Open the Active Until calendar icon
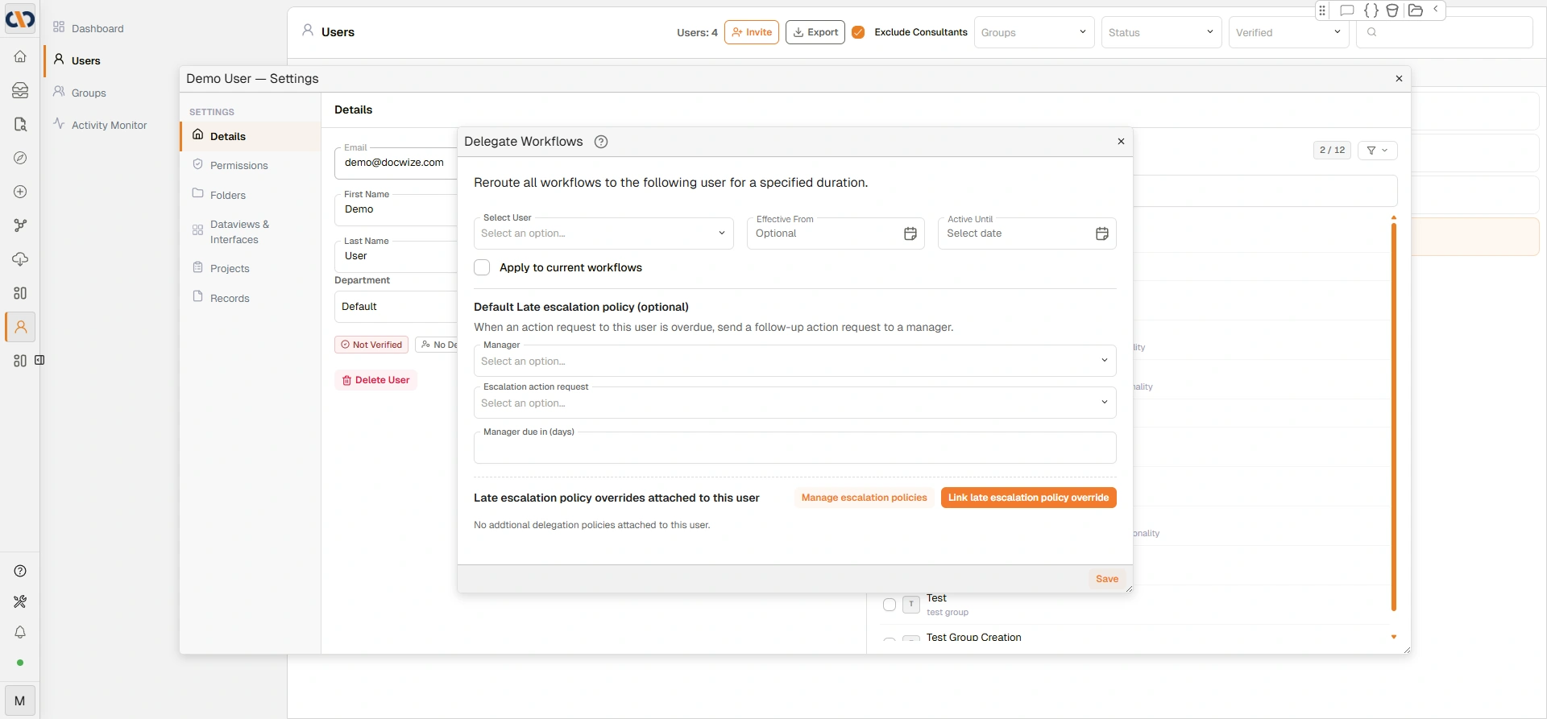The height and width of the screenshot is (719, 1547). (1102, 233)
